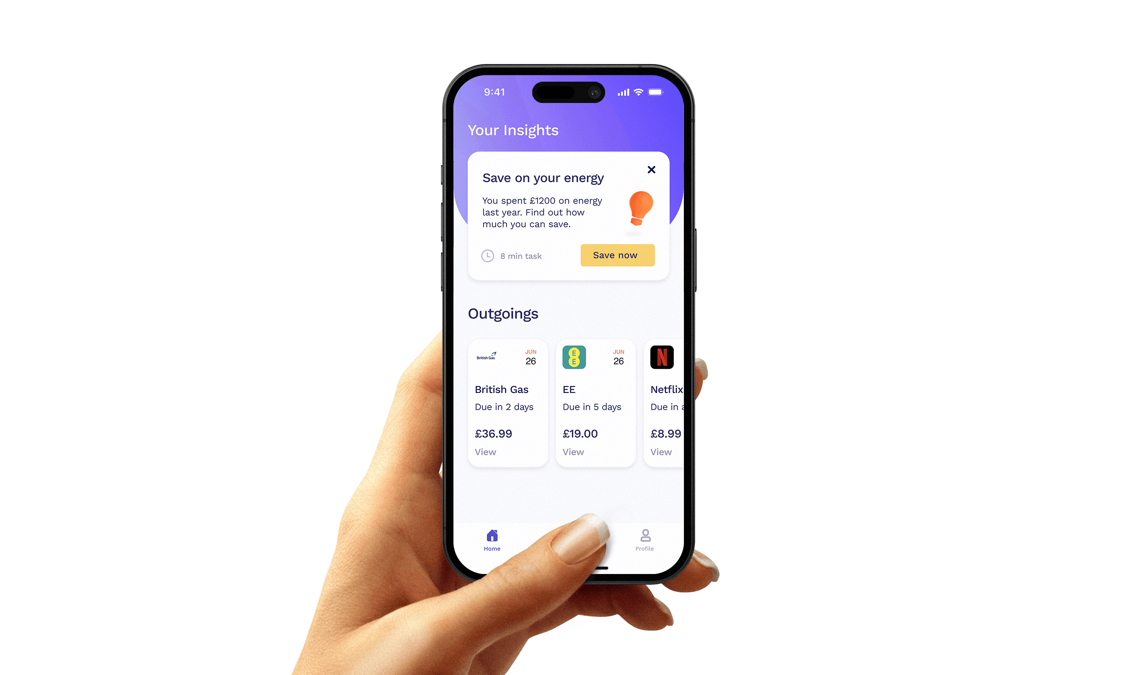Close the energy saving insight card
The width and height of the screenshot is (1145, 675).
(651, 169)
